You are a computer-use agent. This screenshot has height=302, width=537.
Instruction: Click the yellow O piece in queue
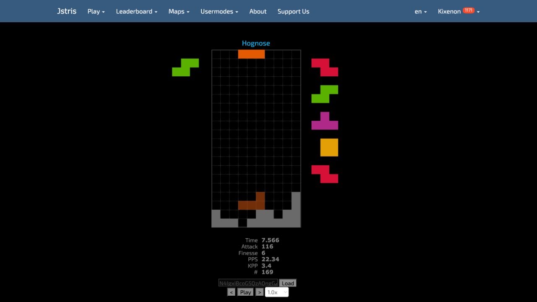(x=329, y=148)
